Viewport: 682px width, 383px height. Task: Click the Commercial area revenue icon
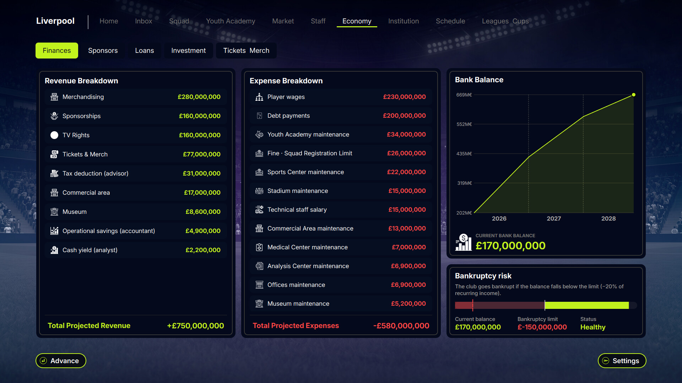click(x=54, y=193)
